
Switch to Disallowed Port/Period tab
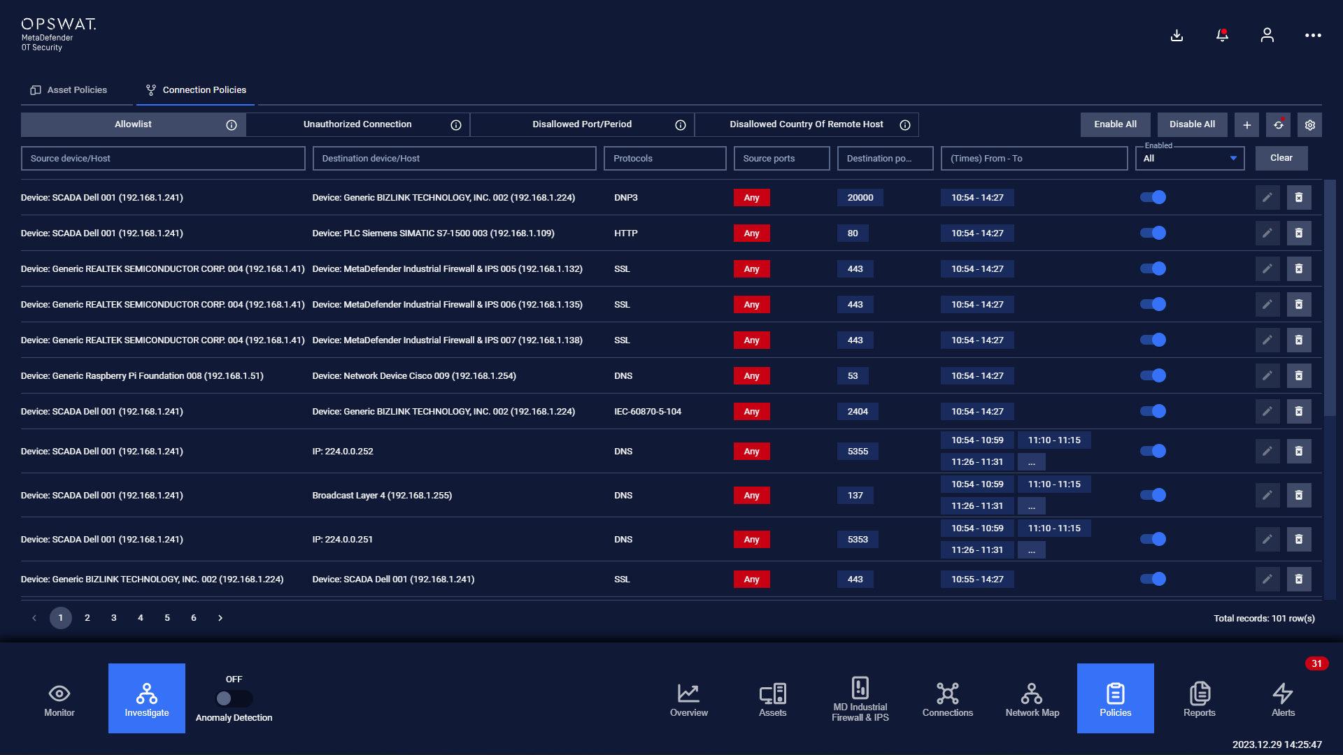click(582, 125)
